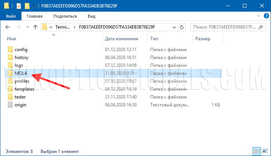Switch to the Вид ribbon tab
The height and width of the screenshot is (156, 271).
91,17
